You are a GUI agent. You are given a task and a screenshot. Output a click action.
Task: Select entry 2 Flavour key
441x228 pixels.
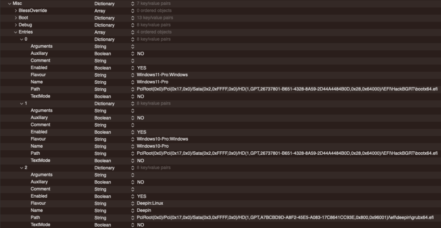pos(38,203)
